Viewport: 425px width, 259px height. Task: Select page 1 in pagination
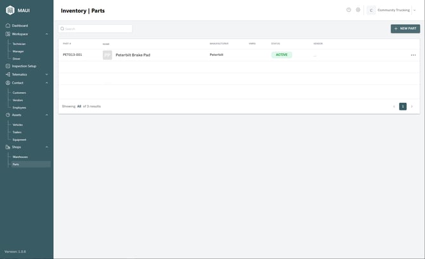pos(403,107)
